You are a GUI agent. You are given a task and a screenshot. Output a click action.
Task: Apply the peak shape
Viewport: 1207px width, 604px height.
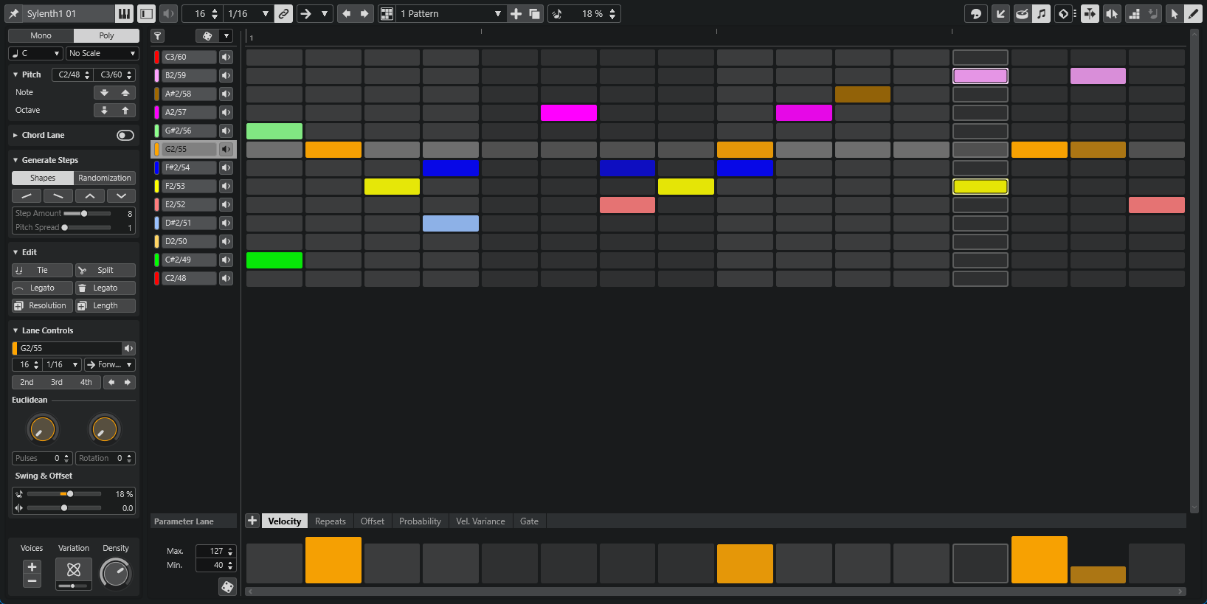tap(89, 195)
